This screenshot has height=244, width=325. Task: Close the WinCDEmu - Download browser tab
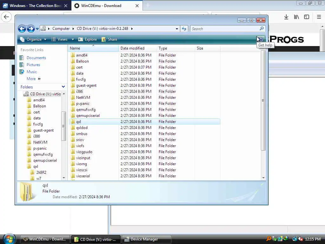click(137, 6)
